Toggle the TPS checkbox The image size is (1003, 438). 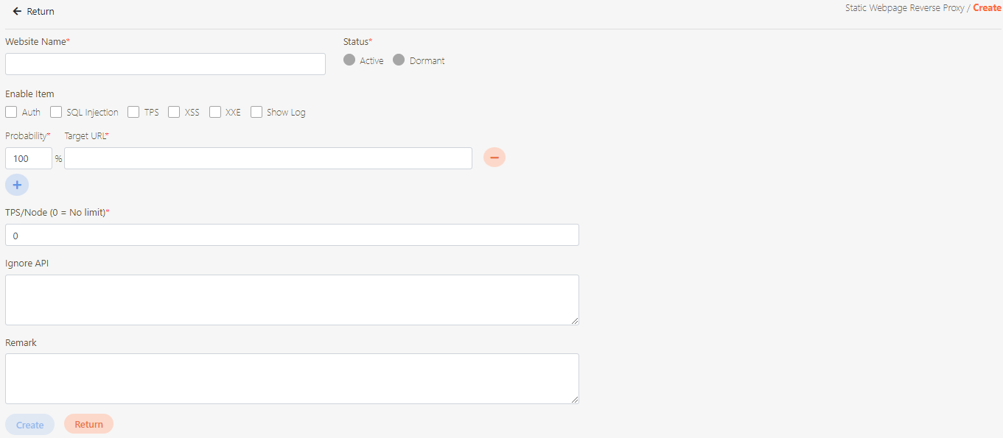133,112
